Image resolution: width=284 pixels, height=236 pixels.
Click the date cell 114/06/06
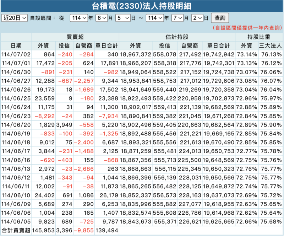tap(16, 213)
